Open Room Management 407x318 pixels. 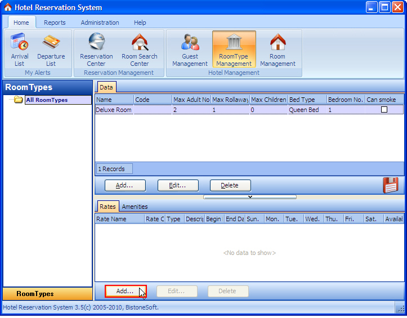coord(278,50)
